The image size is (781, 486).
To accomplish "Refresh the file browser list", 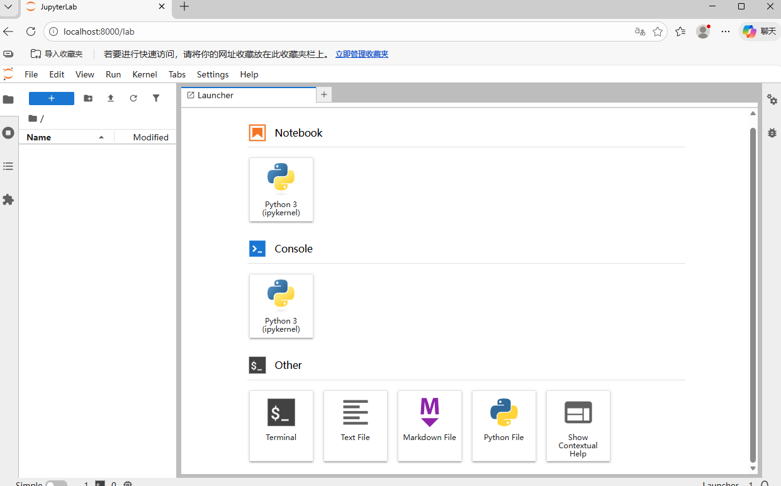I will click(x=133, y=98).
